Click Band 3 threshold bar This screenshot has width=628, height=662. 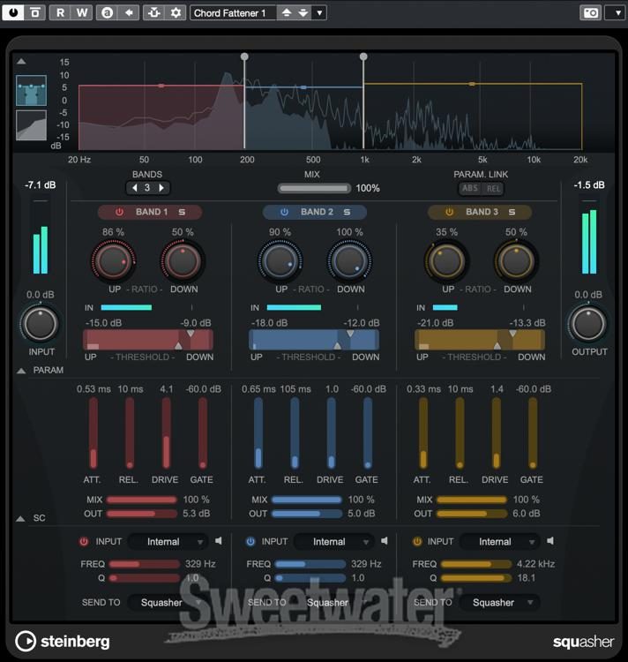(480, 340)
